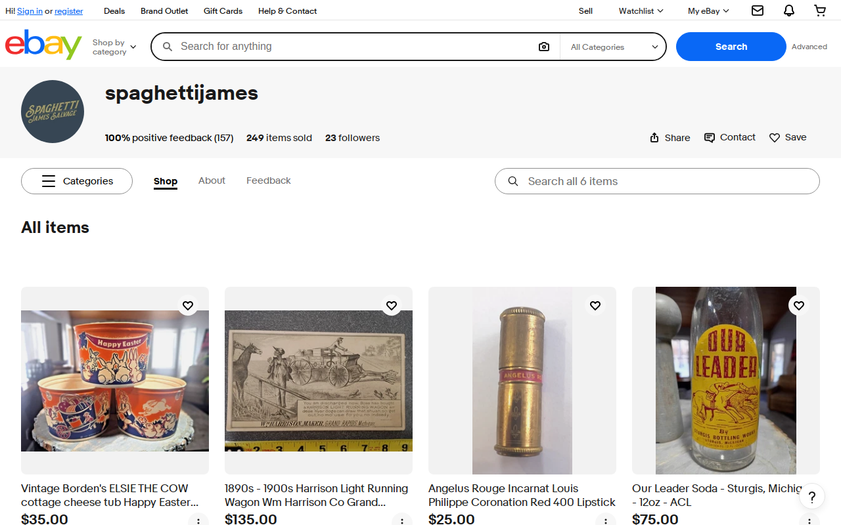
Task: Click the $35.00 price
Action: click(45, 519)
